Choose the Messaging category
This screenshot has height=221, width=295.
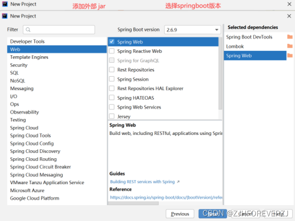point(57,88)
